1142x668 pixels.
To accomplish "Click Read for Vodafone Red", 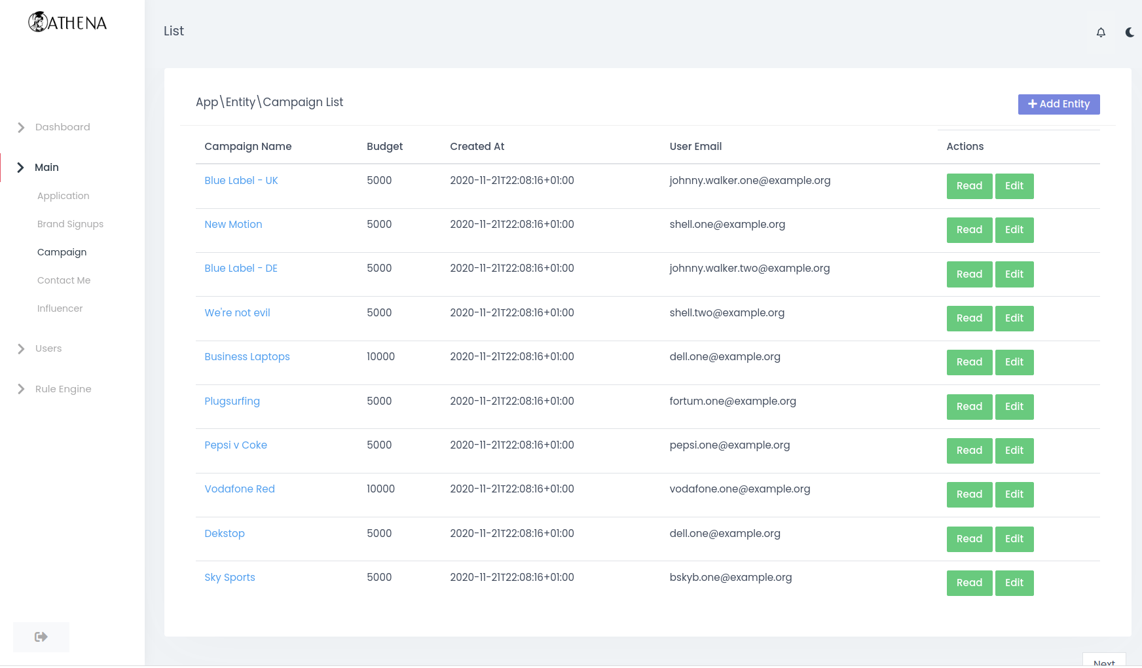I will (x=969, y=494).
